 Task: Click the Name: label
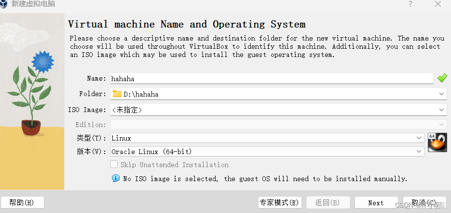click(x=96, y=78)
